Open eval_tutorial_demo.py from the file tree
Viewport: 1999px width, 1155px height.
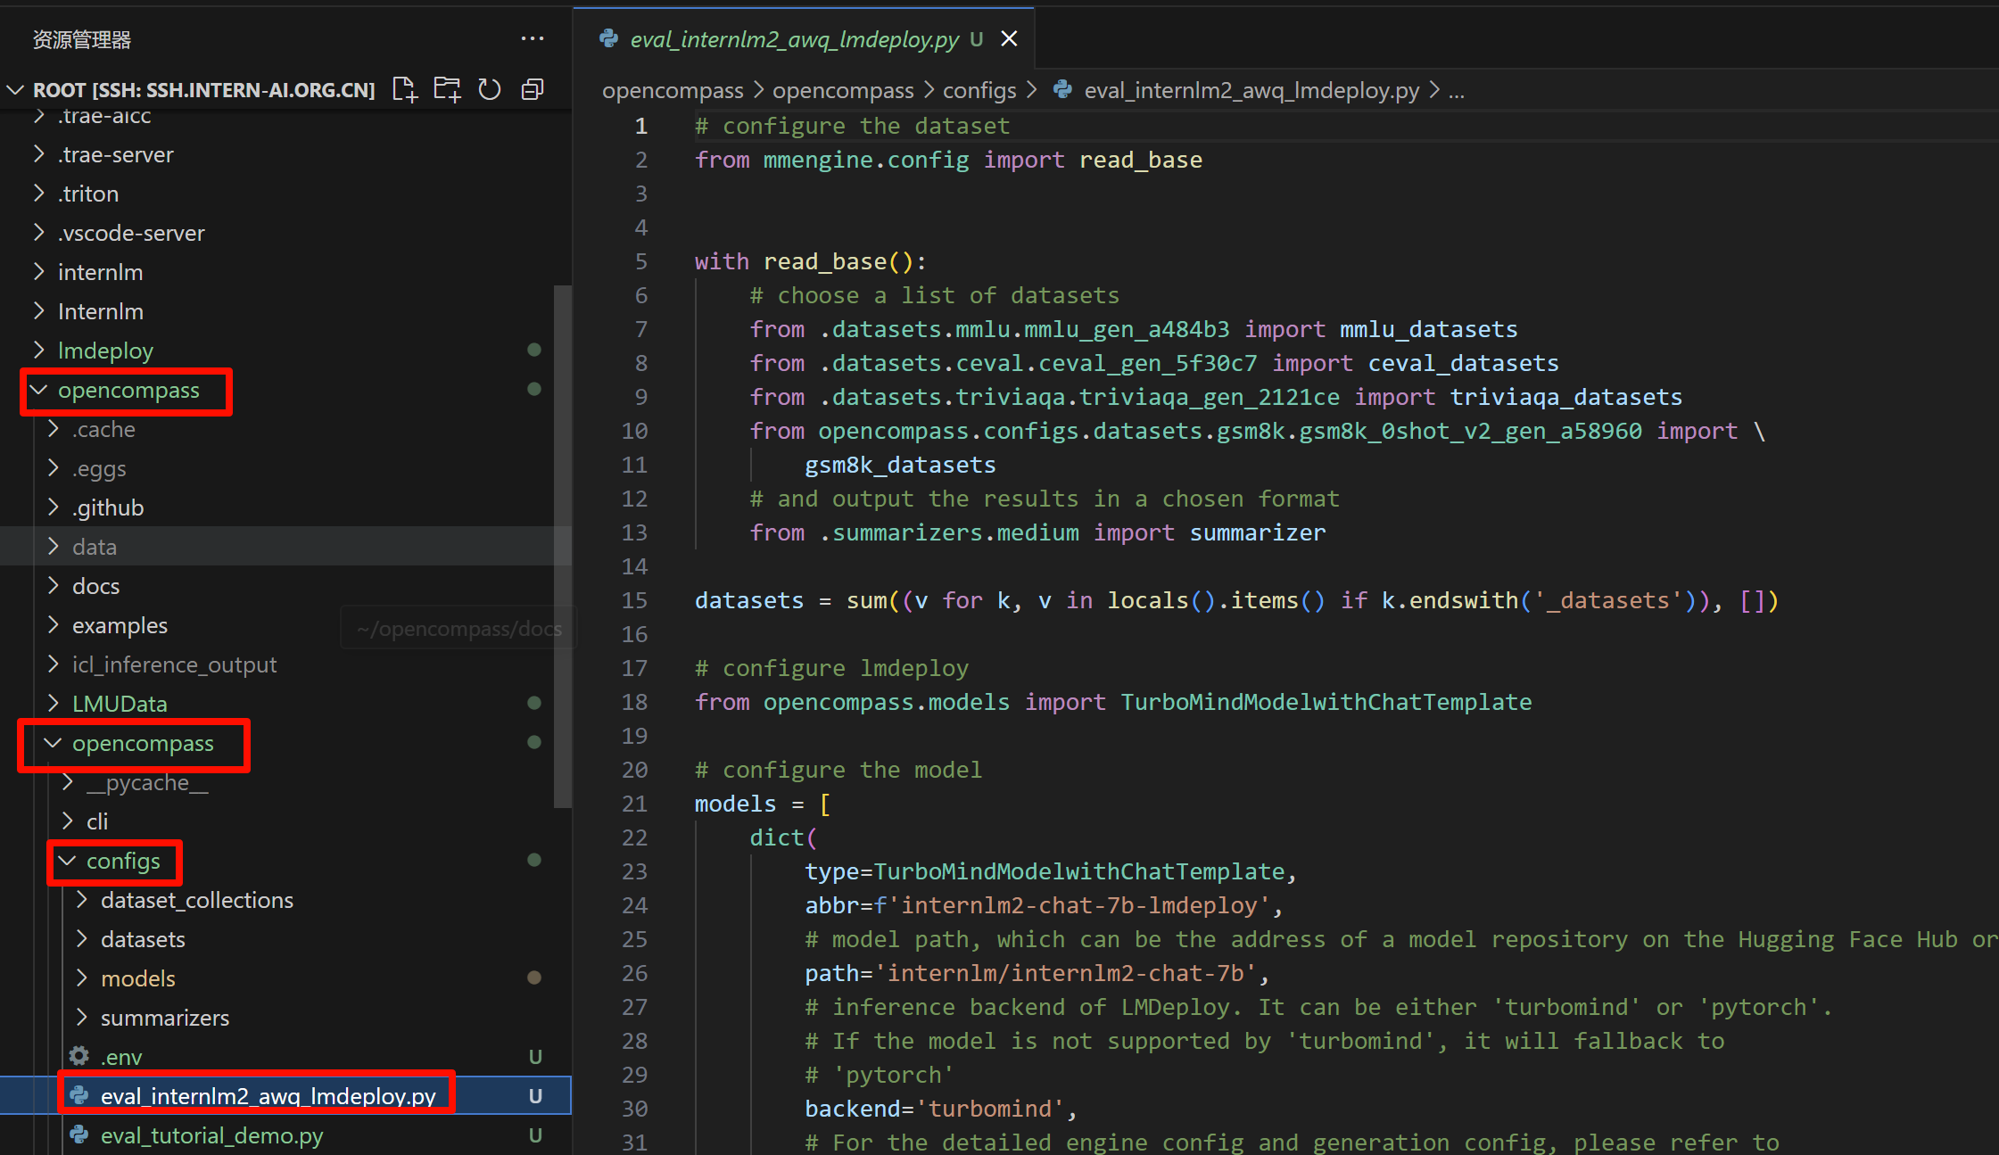211,1135
